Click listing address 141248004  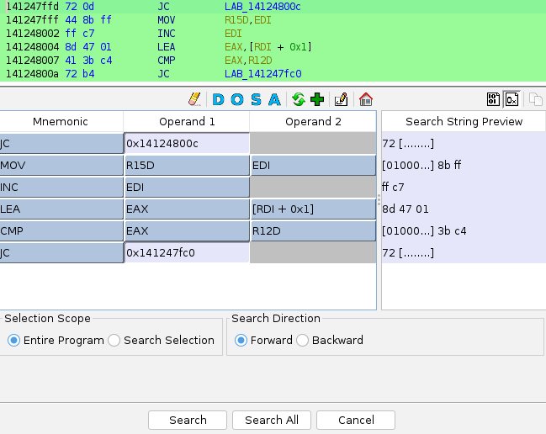pos(32,47)
